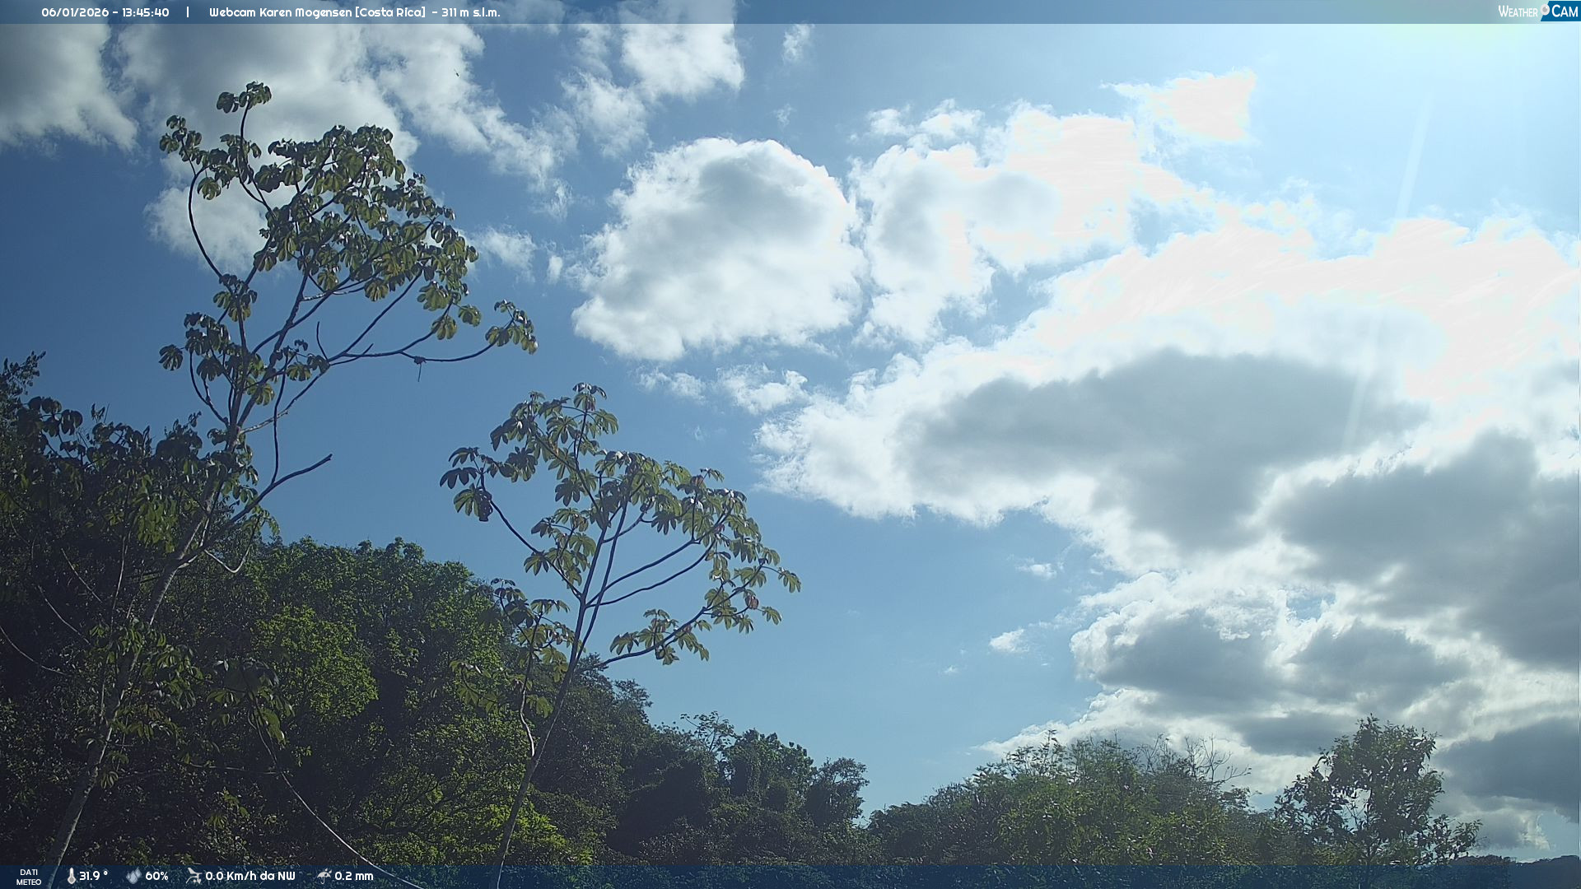
Task: Click the blue Cam badge in the logo
Action: click(1564, 12)
